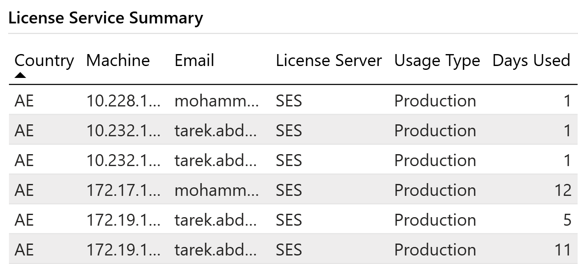The width and height of the screenshot is (578, 264).
Task: Select Production cell in the 5-days row
Action: click(435, 220)
